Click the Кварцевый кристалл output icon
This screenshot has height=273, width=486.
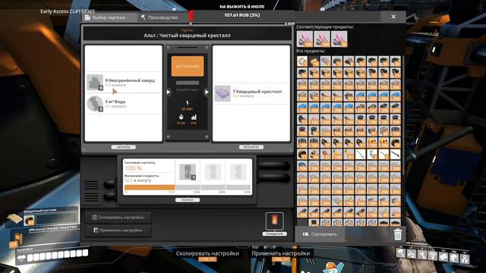(222, 93)
